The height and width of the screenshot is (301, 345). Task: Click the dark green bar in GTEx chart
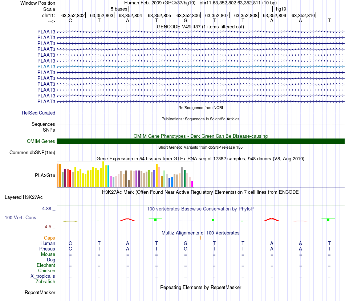[184, 178]
